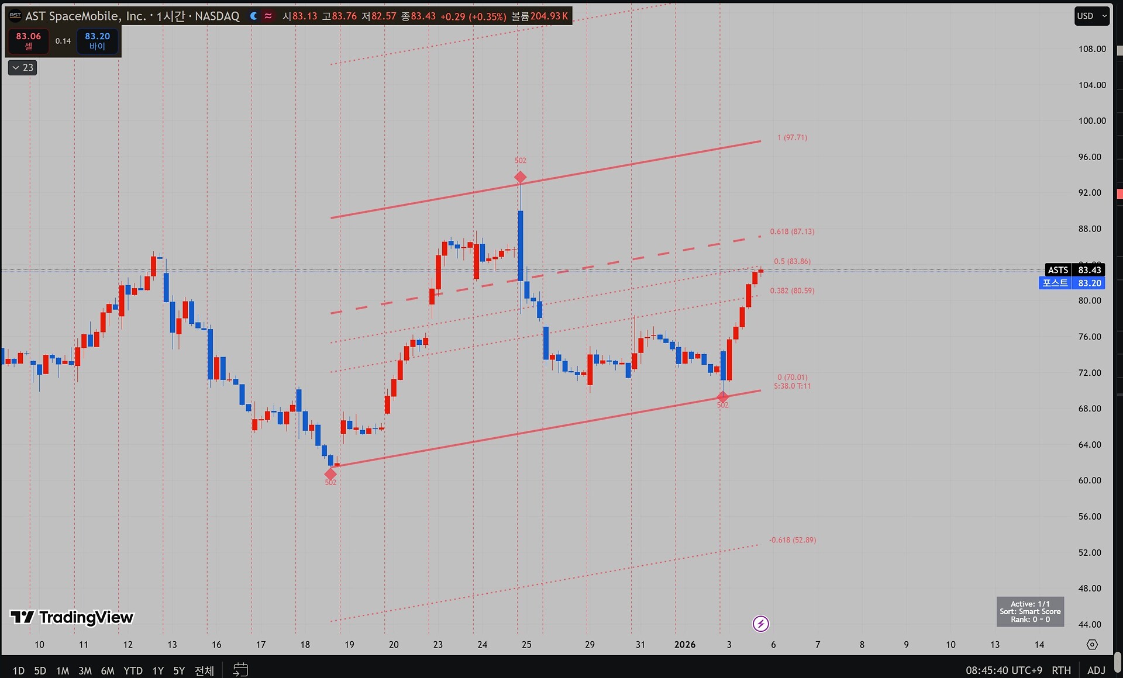Toggle RTH regular trading hours mode

click(1061, 670)
